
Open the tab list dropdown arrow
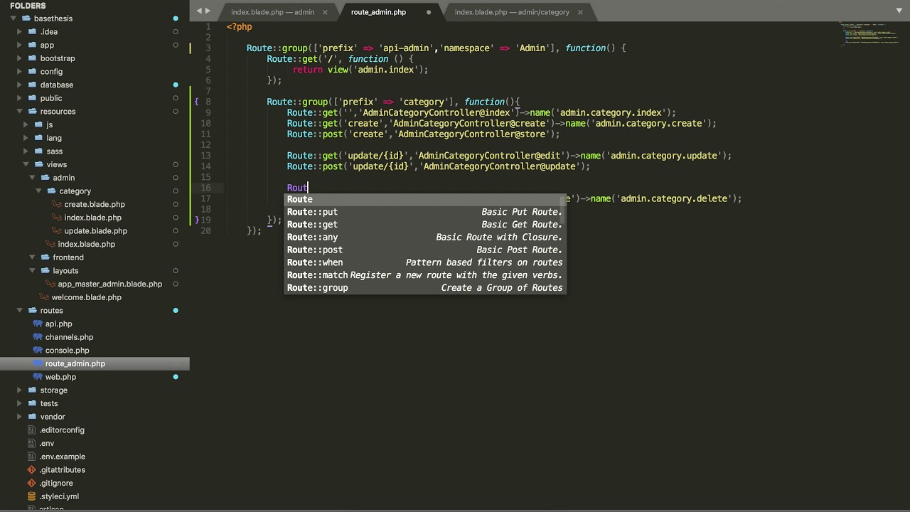(x=899, y=11)
